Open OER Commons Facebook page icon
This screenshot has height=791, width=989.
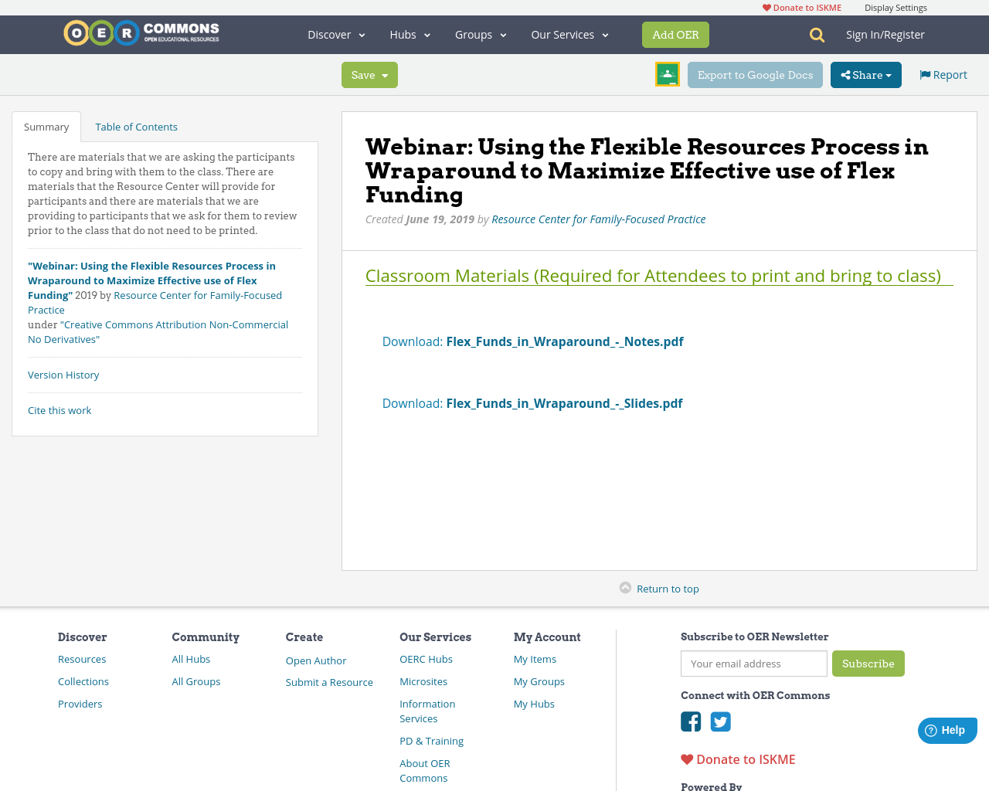(x=690, y=721)
